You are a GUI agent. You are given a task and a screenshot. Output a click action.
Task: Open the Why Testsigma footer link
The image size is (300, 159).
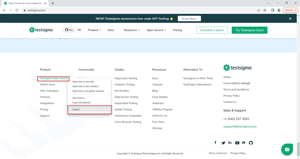pyautogui.click(x=49, y=91)
